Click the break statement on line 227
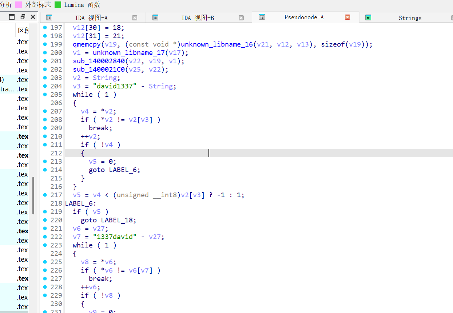 point(101,279)
